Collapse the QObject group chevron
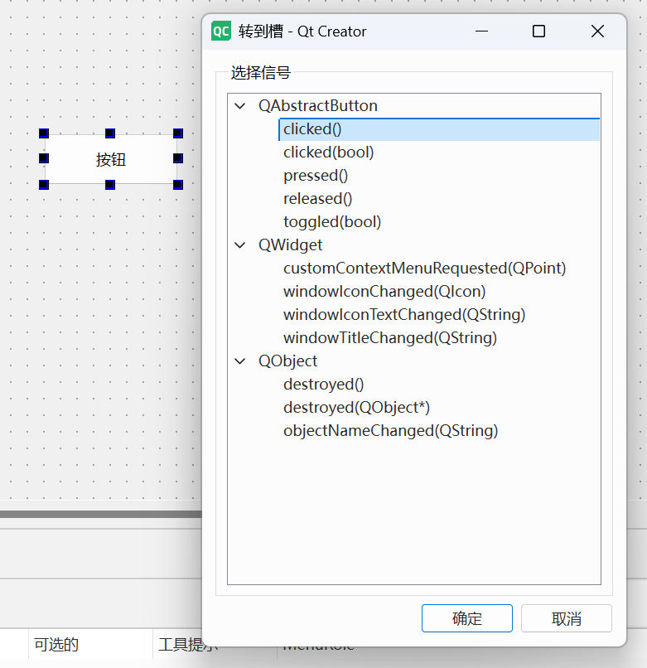The image size is (647, 668). tap(240, 361)
